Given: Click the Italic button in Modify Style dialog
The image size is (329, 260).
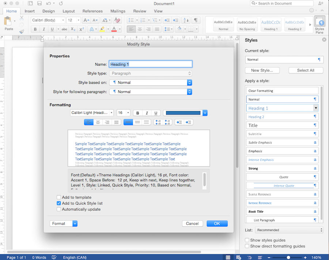Looking at the screenshot, I should tap(147, 113).
